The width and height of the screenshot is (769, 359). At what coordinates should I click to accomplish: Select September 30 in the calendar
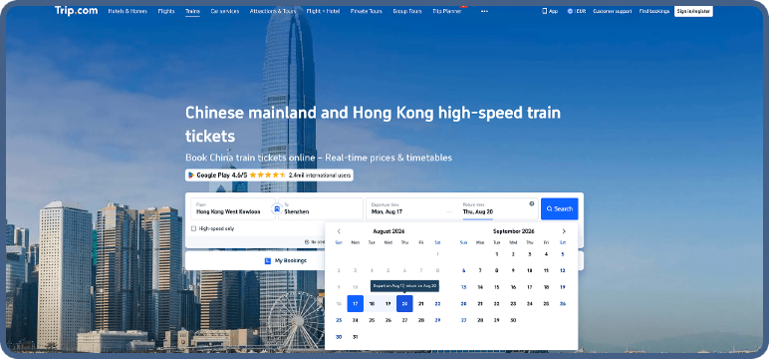tap(513, 320)
